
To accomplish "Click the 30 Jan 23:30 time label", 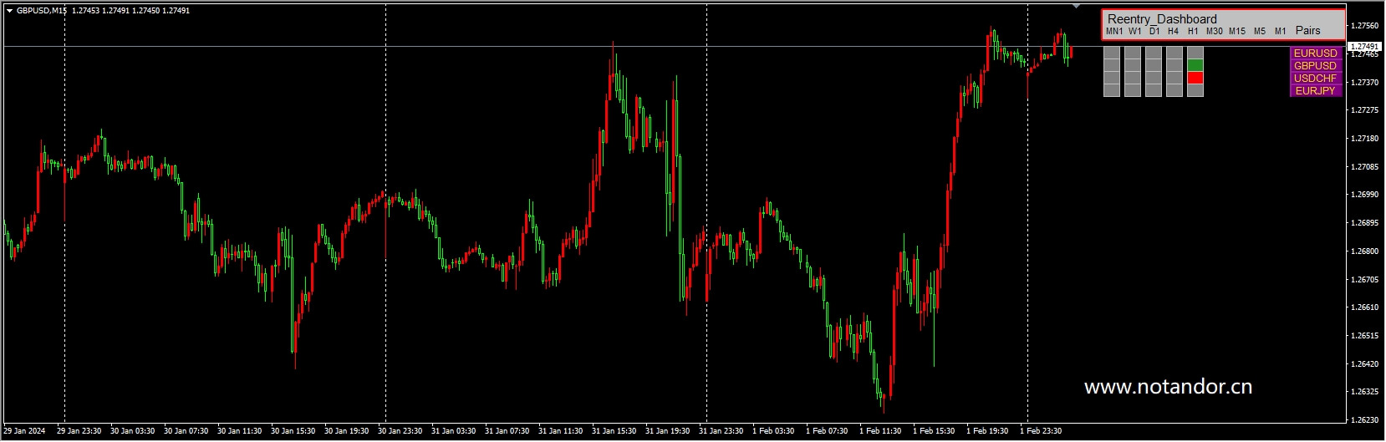I will [400, 432].
